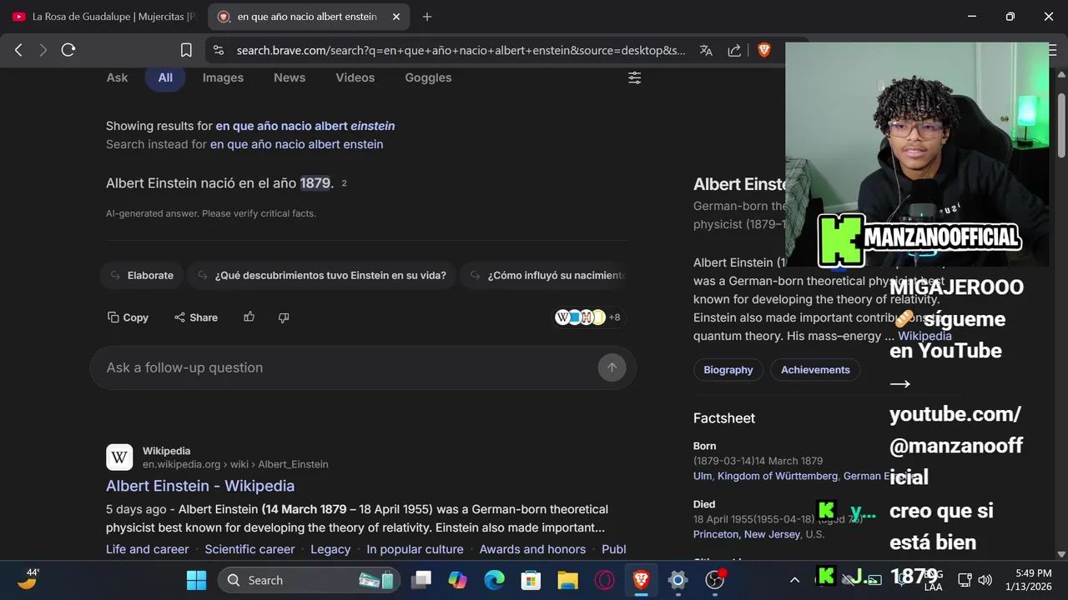Click the highlighted year '1879' in the answer

(315, 183)
